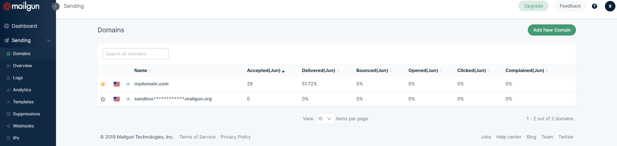617x146 pixels.
Task: Click the Domains globe icon
Action: (x=8, y=54)
